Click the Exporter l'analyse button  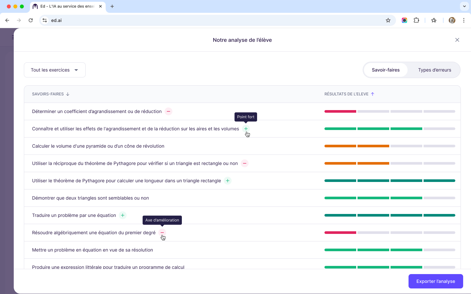pyautogui.click(x=436, y=281)
